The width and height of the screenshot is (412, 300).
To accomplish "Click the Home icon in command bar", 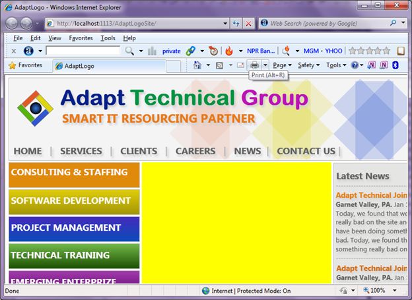I will tap(197, 65).
